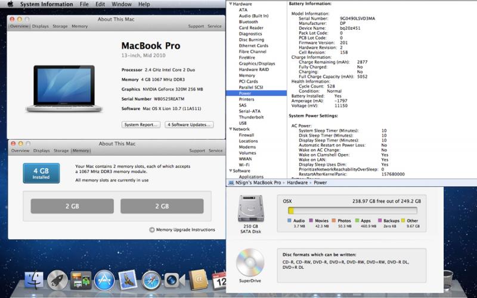
Task: Click the blue Audio legend swatch
Action: click(289, 221)
